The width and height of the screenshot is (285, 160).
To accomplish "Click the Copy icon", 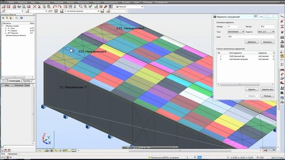I will point(44,7).
